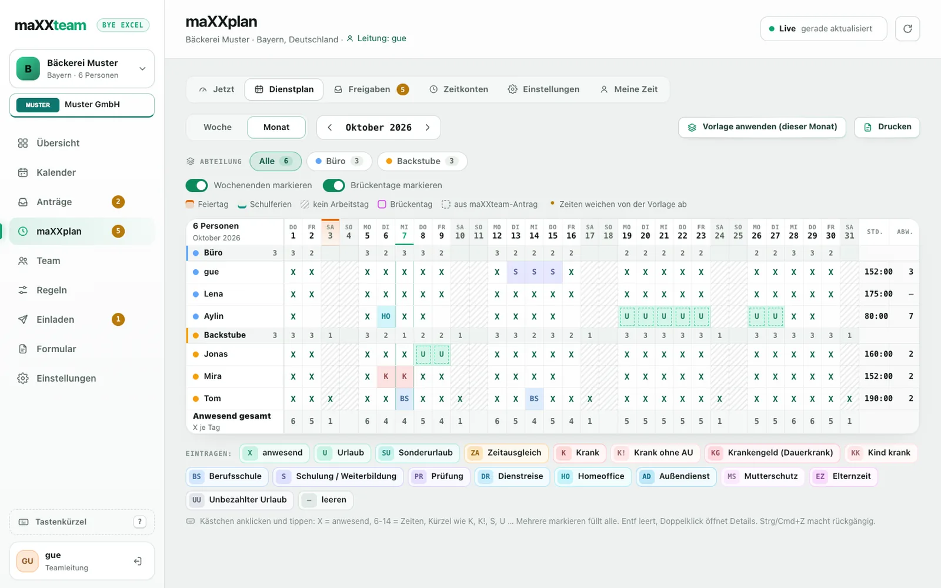The height and width of the screenshot is (588, 941).
Task: Open Regeln in the sidebar
Action: coord(82,290)
